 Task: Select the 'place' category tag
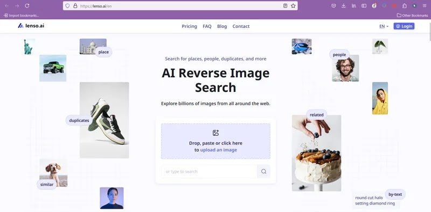click(103, 52)
